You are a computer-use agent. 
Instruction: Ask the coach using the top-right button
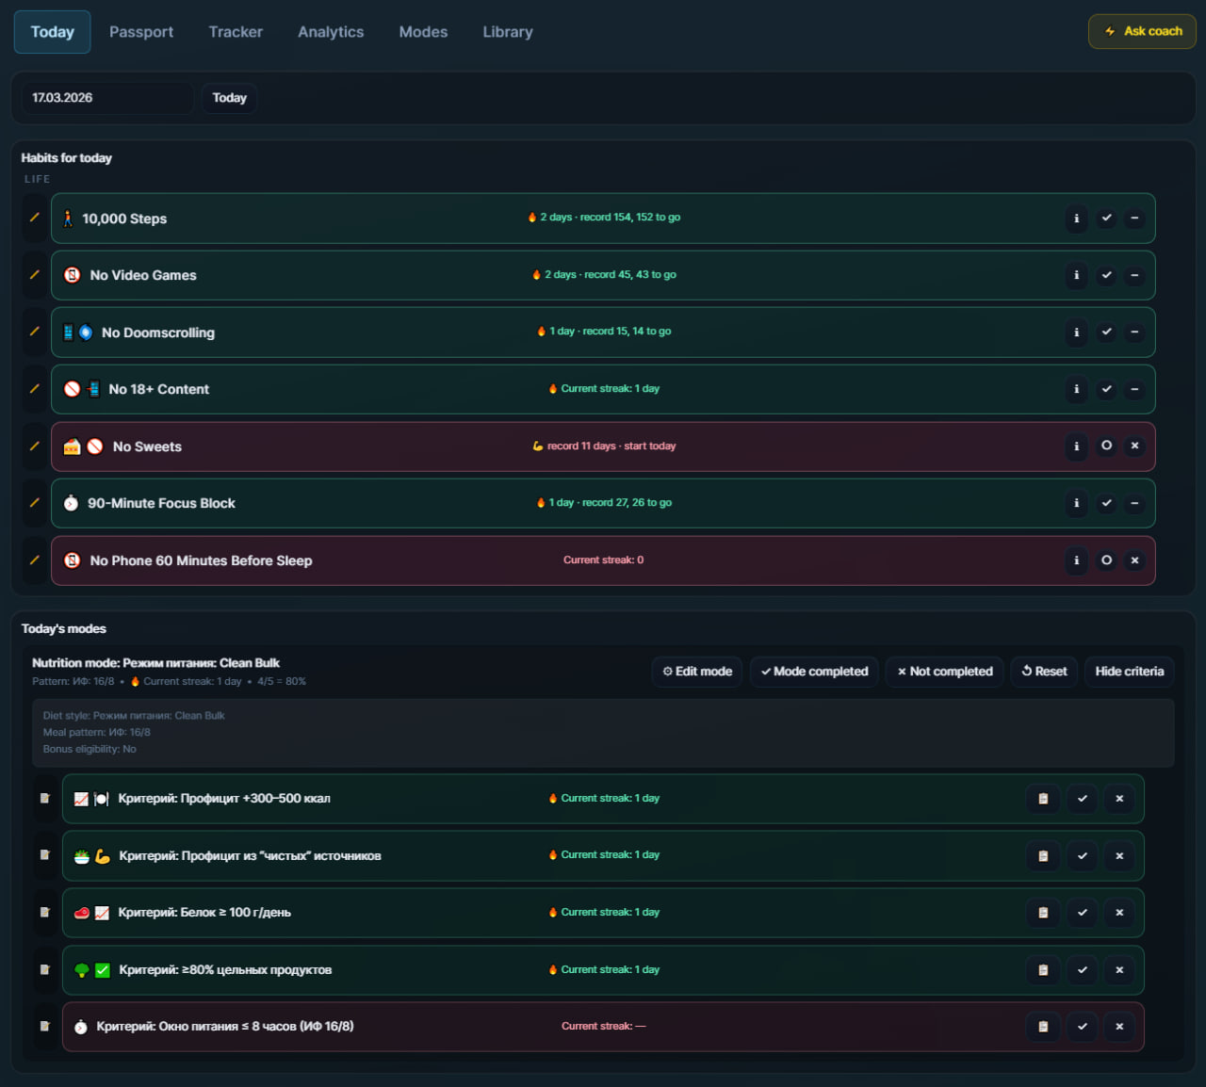pos(1142,31)
